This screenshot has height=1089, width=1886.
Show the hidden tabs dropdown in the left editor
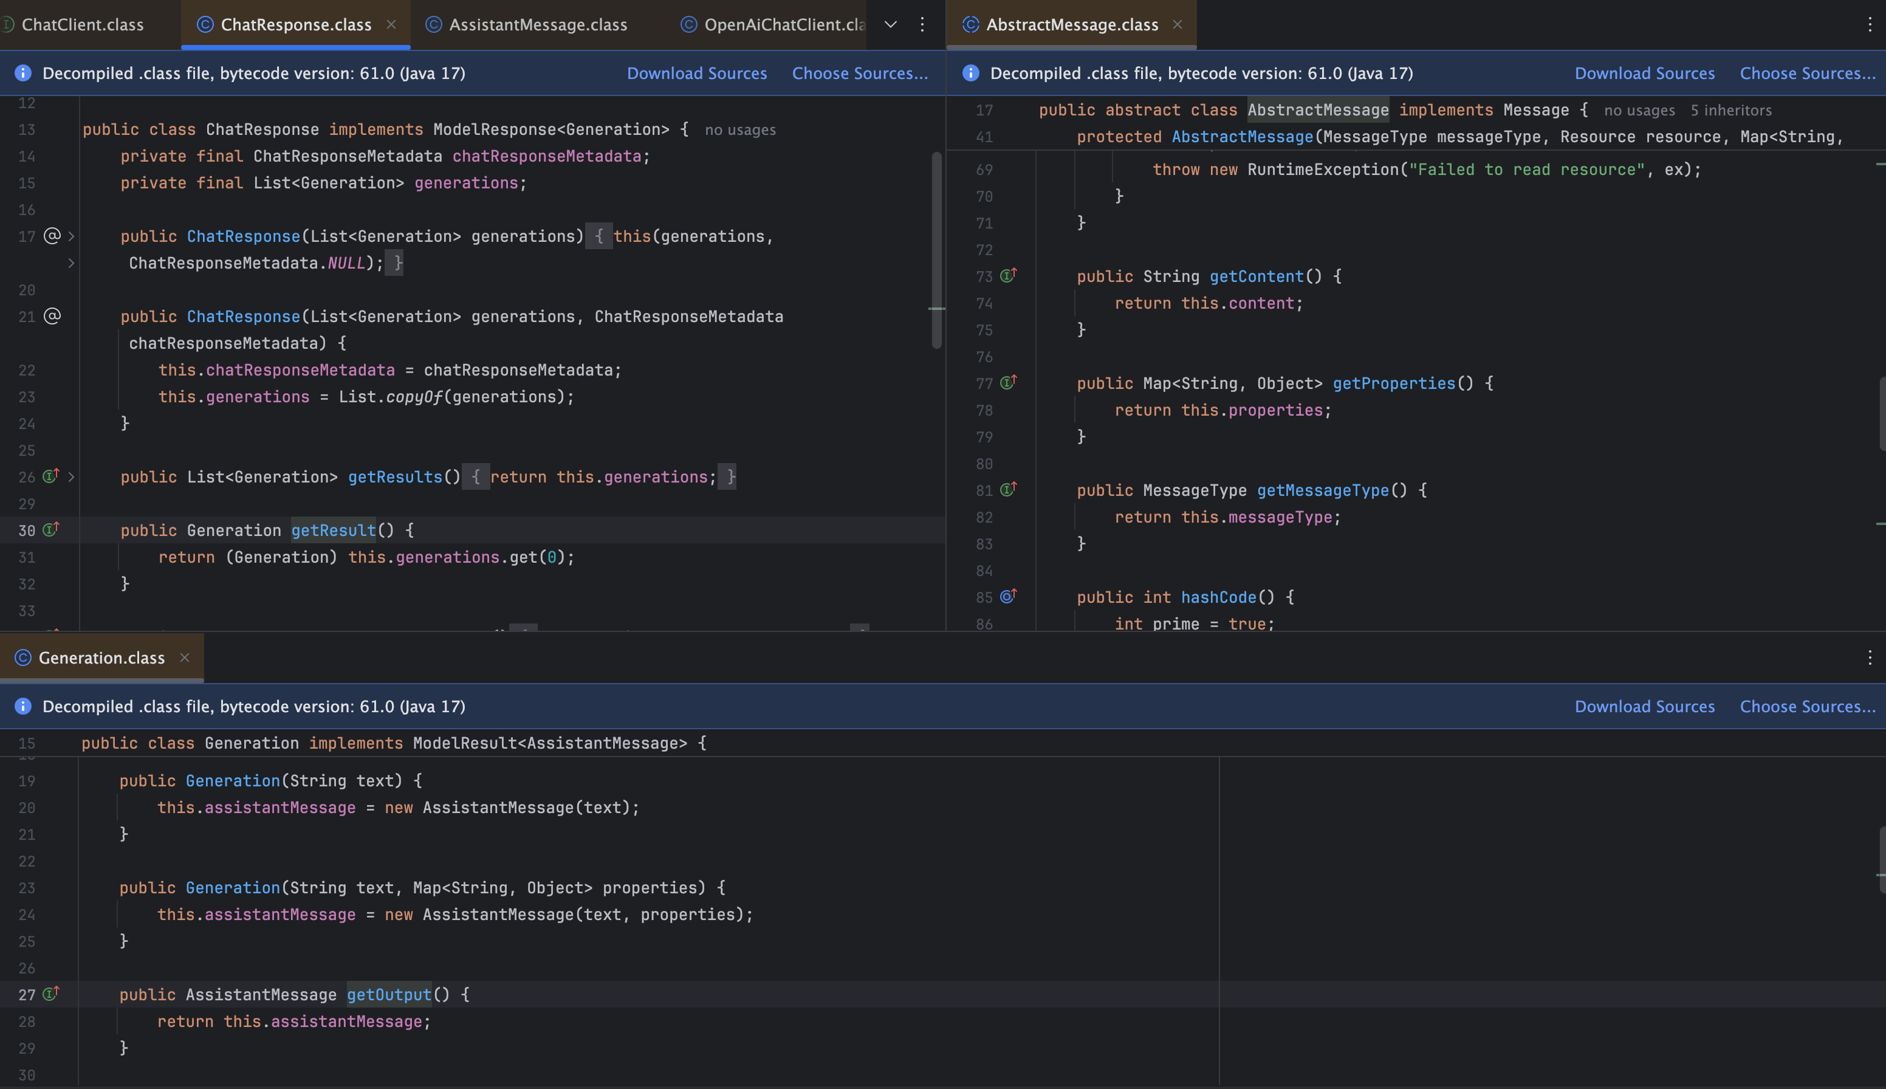(x=890, y=25)
